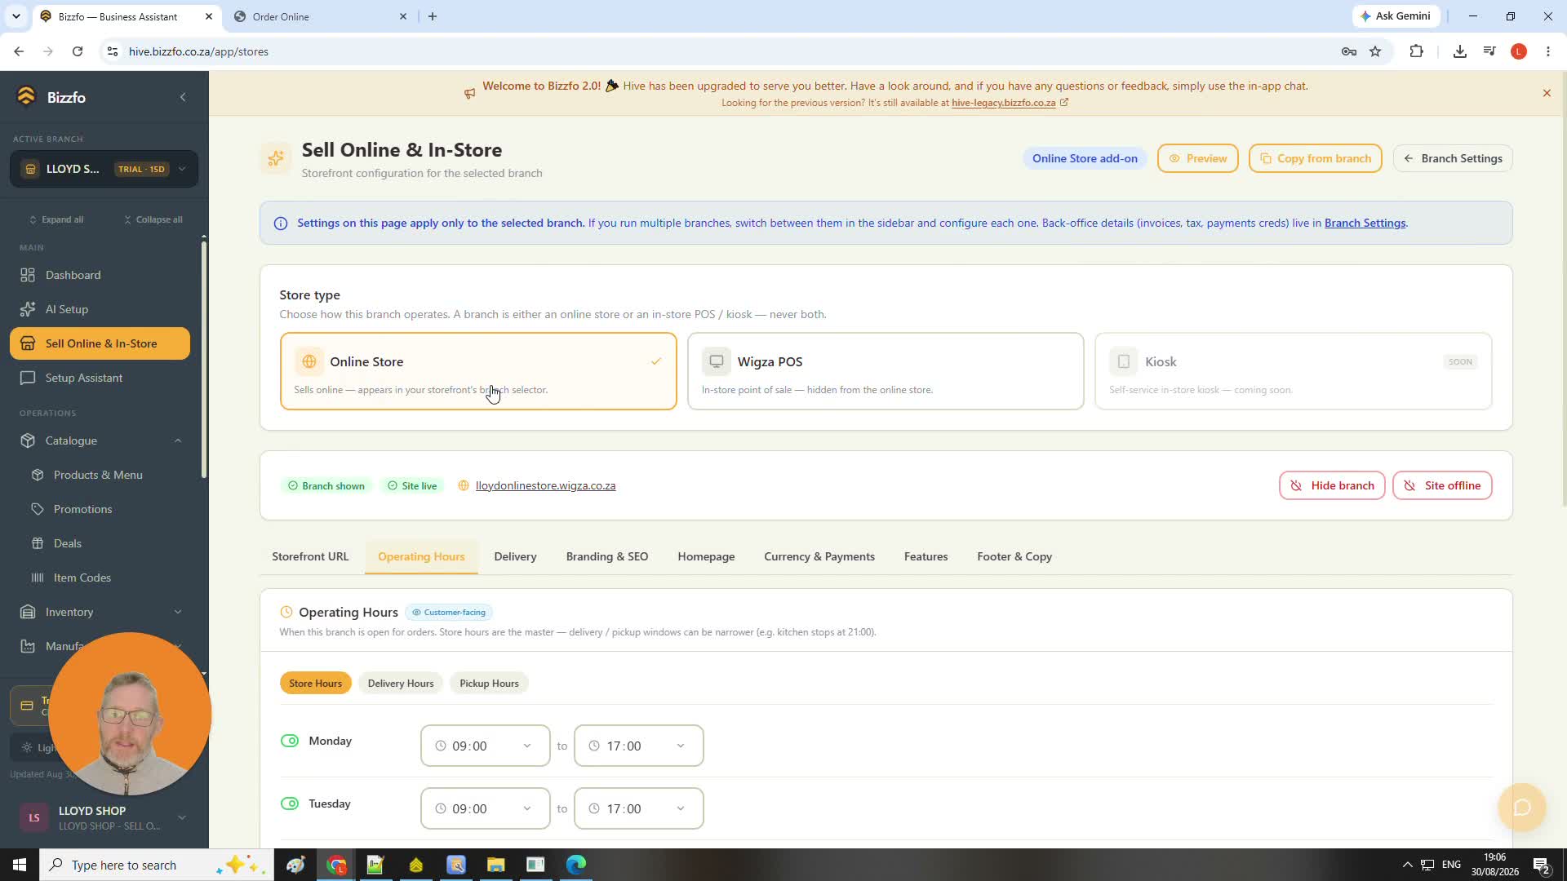
Task: View site information icon in address bar
Action: [x=113, y=51]
